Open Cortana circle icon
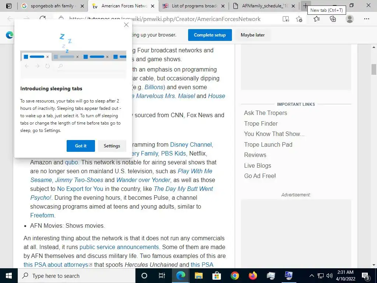 point(144,276)
